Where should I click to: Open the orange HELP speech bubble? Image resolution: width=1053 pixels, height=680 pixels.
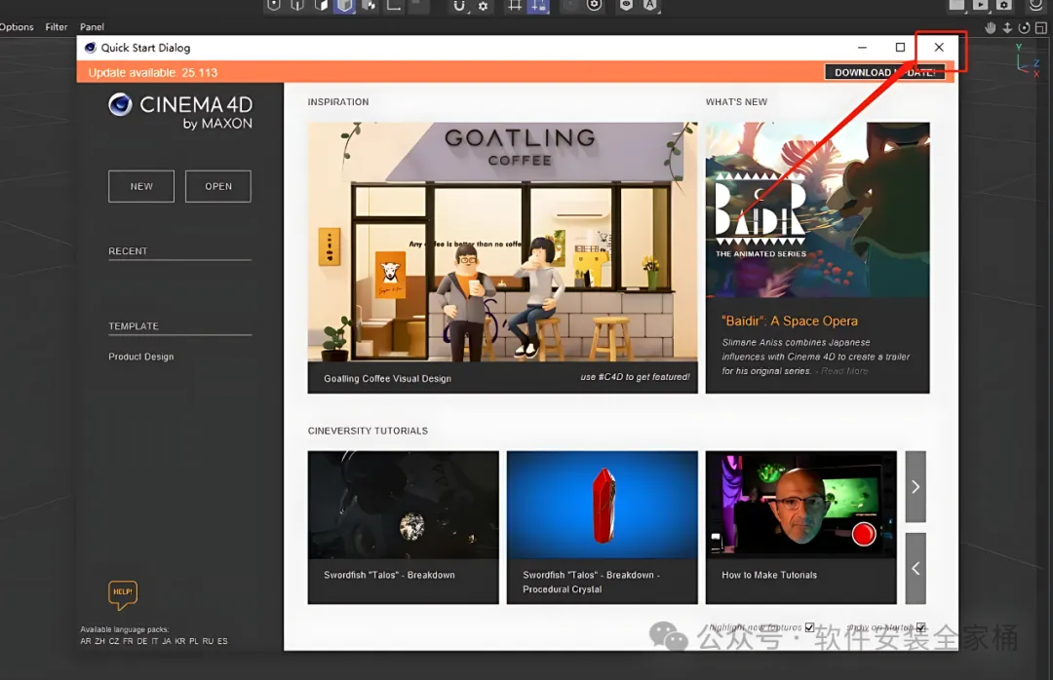123,594
